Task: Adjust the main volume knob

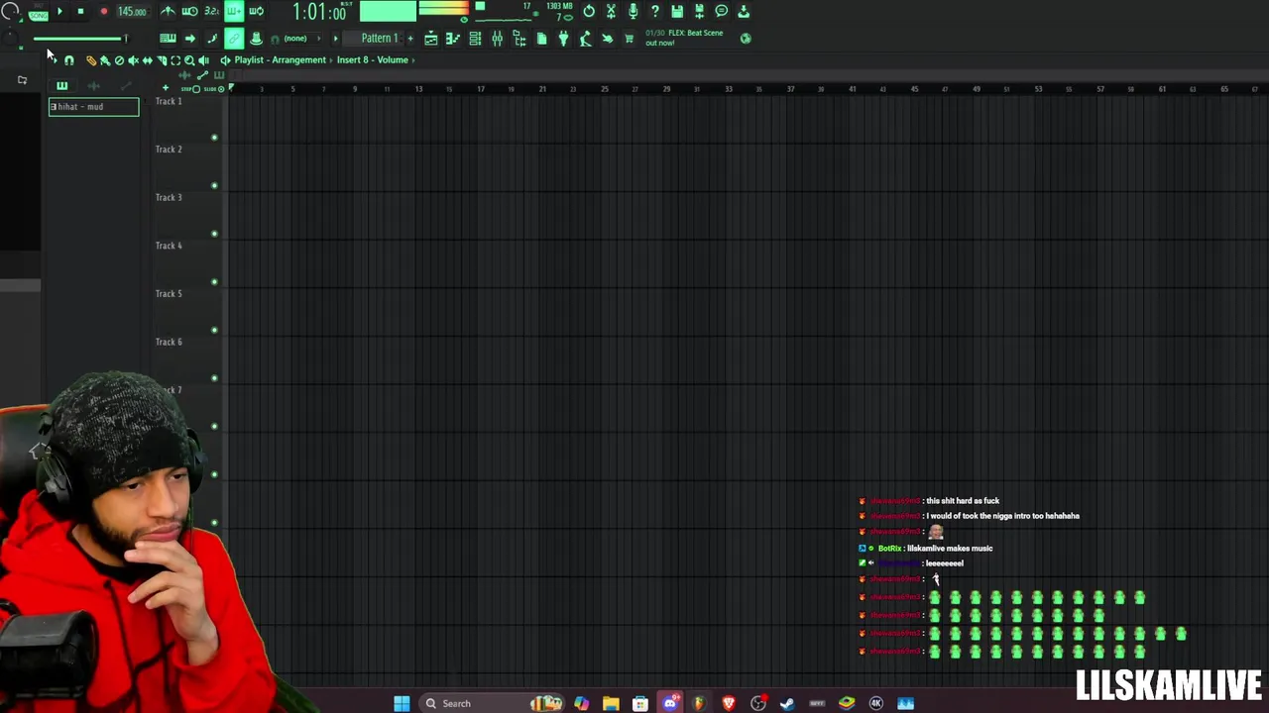Action: pyautogui.click(x=11, y=11)
